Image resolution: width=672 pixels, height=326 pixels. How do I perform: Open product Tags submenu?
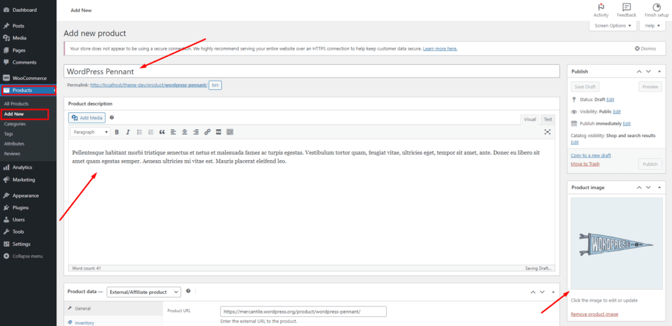click(x=9, y=134)
